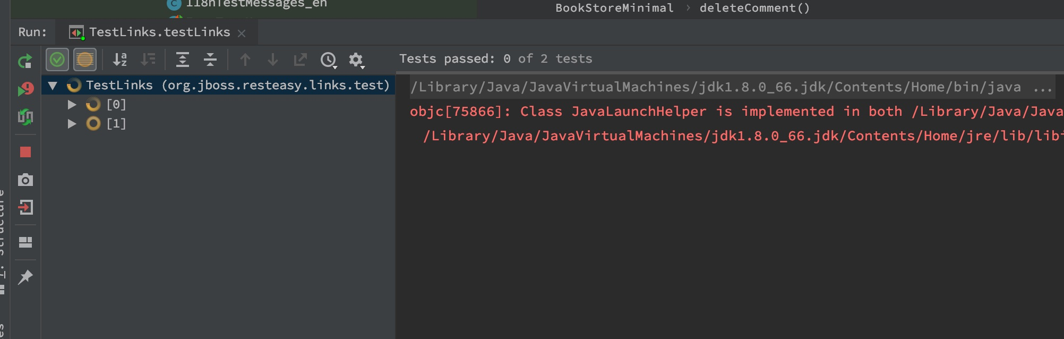Toggle show ignored tests
The image size is (1064, 339).
[x=85, y=60]
